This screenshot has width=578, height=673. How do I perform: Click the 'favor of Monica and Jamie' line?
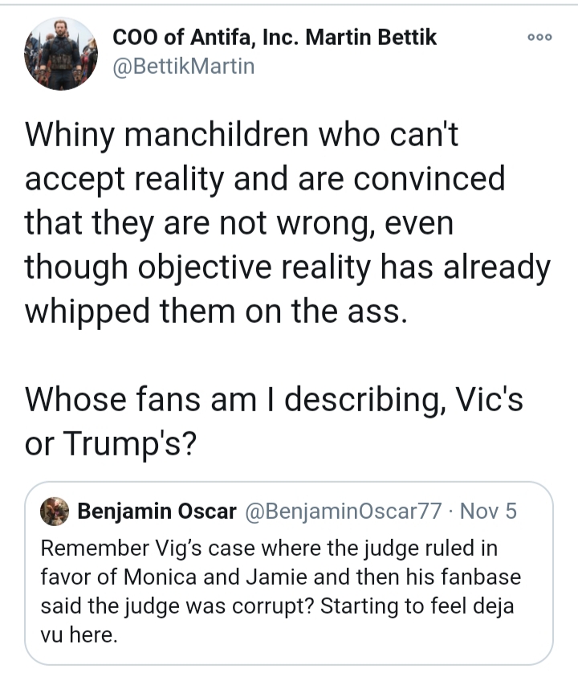(281, 577)
